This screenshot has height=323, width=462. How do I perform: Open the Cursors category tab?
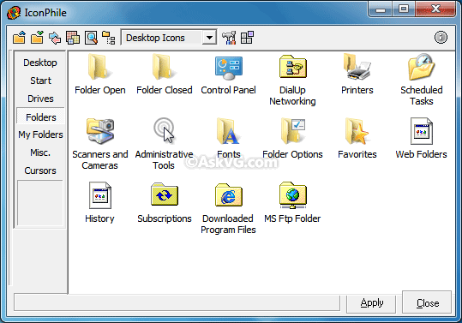pyautogui.click(x=40, y=170)
